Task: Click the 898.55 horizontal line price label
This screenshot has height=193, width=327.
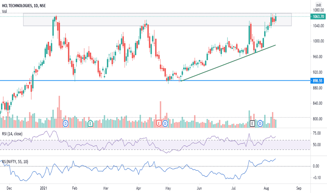Action: pos(318,81)
